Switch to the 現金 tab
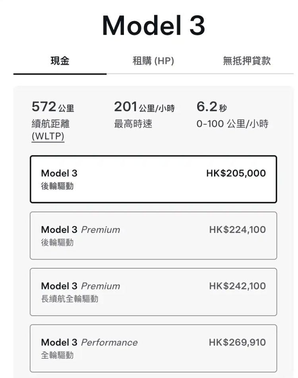Viewport: 298px width, 378px height. pos(60,61)
